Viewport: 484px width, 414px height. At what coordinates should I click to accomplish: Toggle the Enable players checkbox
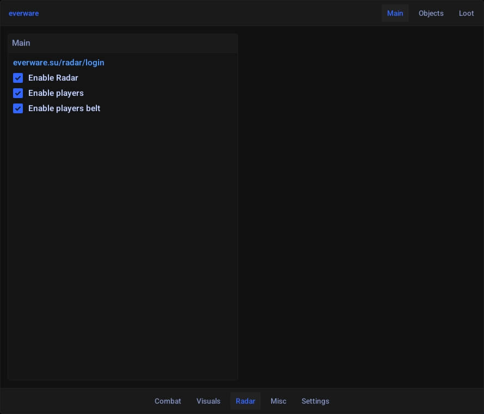(x=18, y=93)
